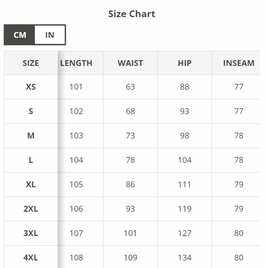Click the 4XL length value 108

[76, 257]
